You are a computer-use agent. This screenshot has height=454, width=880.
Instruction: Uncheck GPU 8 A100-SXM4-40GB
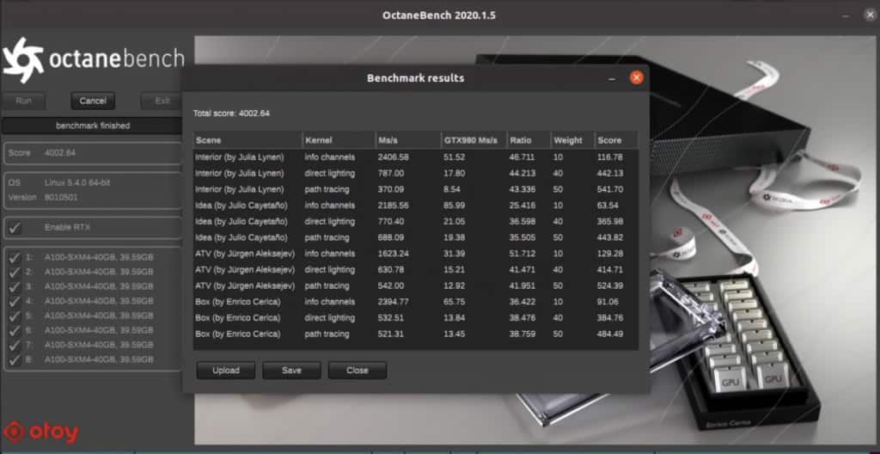point(15,359)
